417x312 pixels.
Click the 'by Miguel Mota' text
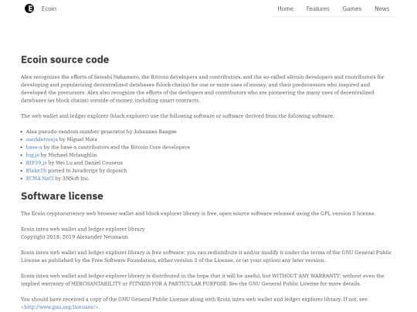[x=78, y=139]
